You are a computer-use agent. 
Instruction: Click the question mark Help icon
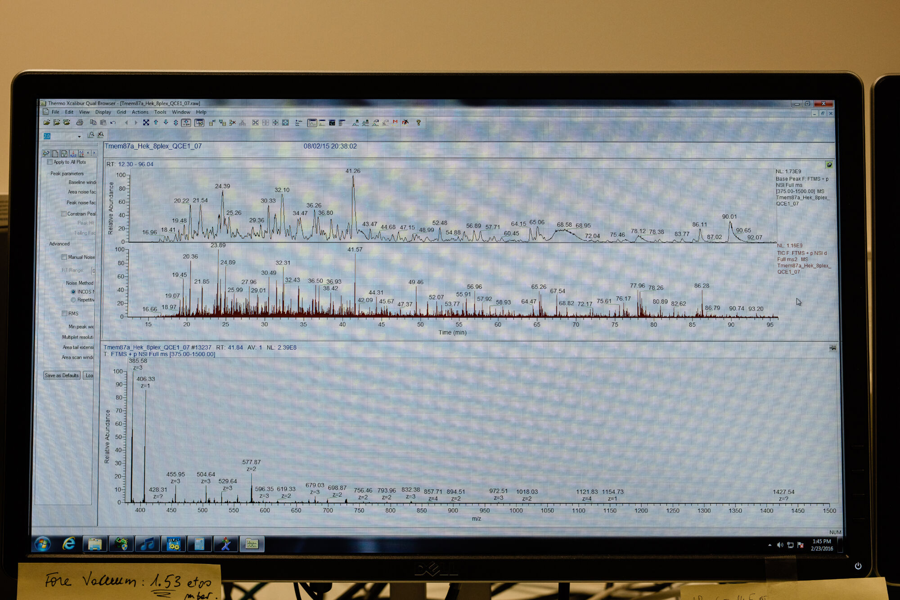click(x=418, y=122)
